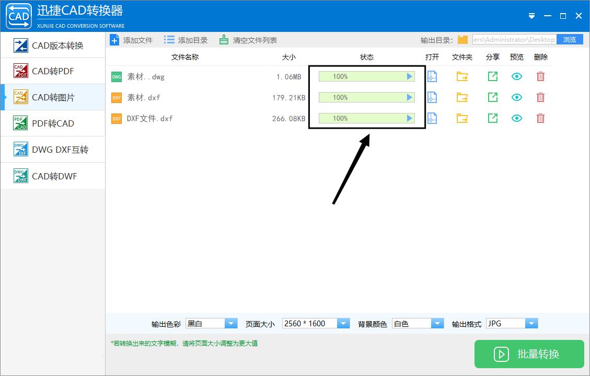This screenshot has height=376, width=590.
Task: Preview the DXF文件.dxf conversion output
Action: point(516,118)
